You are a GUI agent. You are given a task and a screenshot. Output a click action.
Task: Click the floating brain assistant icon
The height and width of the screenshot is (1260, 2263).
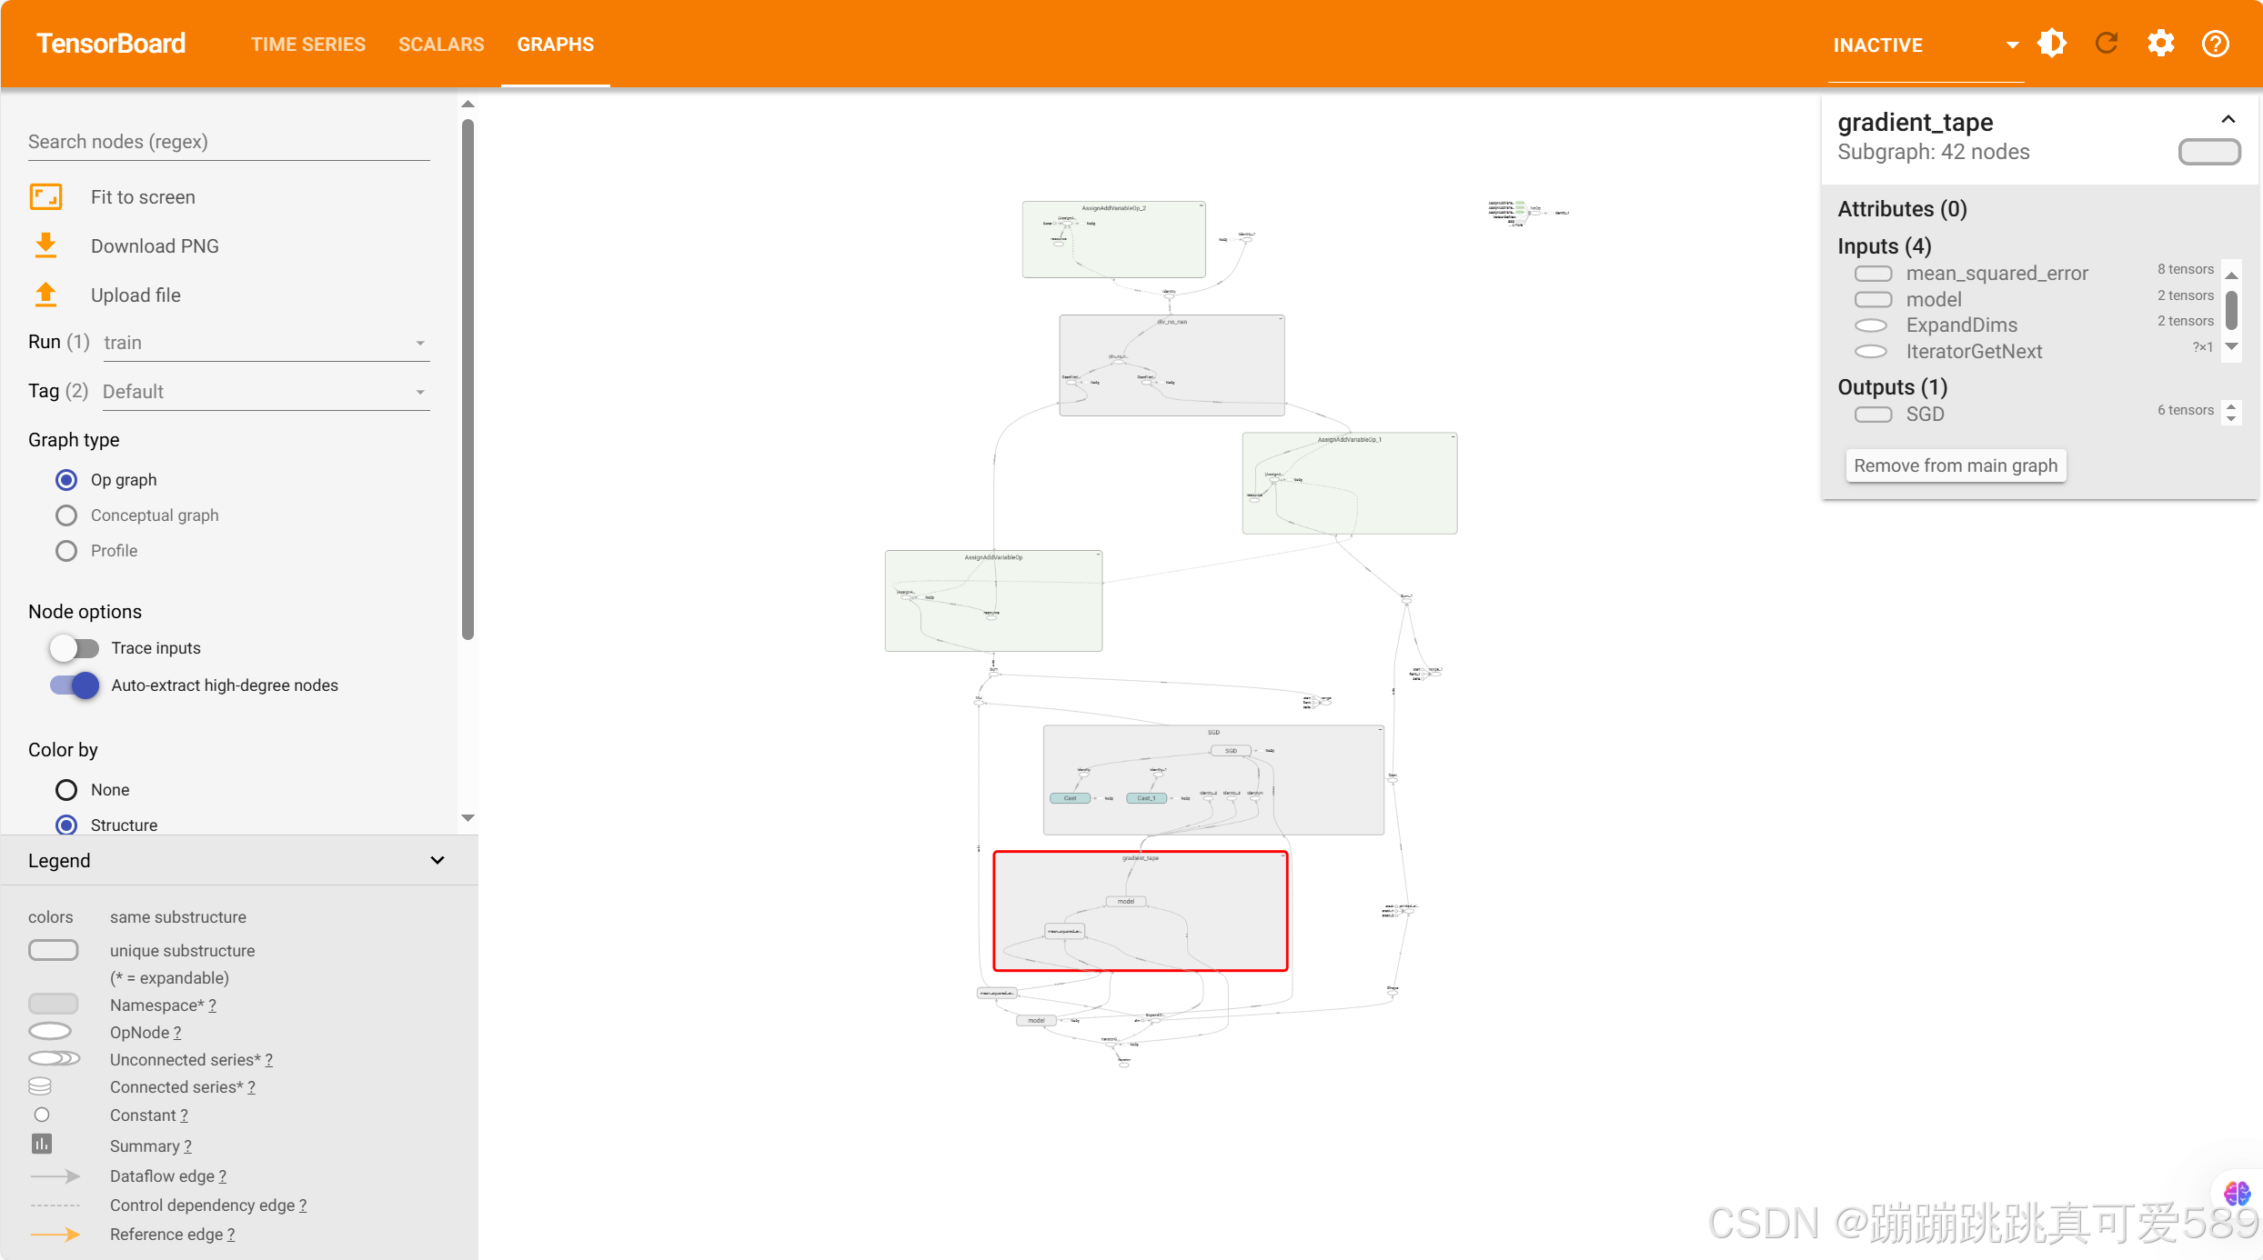click(2237, 1193)
